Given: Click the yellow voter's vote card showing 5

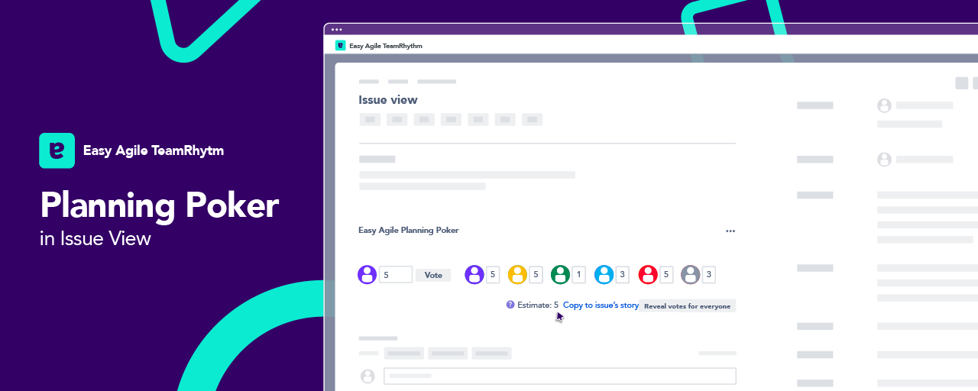Looking at the screenshot, I should [536, 275].
